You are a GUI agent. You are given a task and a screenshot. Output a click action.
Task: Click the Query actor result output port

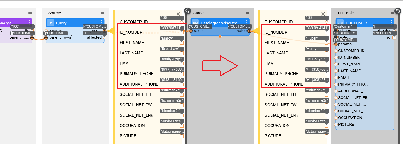(104, 30)
